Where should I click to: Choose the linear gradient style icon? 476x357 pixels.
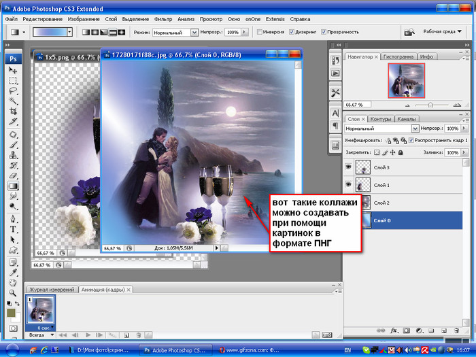click(86, 32)
